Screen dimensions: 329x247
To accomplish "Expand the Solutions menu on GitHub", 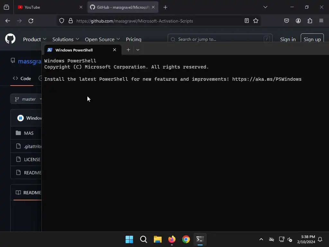I will pyautogui.click(x=66, y=39).
